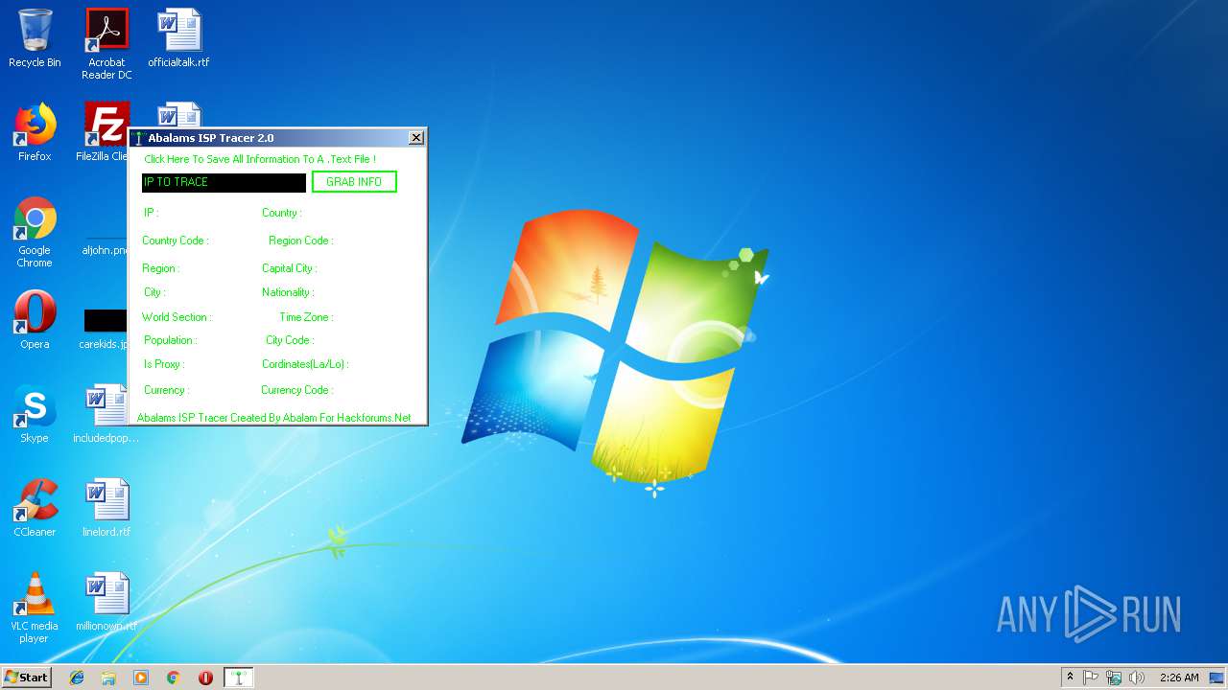Open millionown.rtf document

(x=106, y=602)
